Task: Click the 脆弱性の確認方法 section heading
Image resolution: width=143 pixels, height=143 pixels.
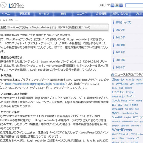Action: click(12, 57)
